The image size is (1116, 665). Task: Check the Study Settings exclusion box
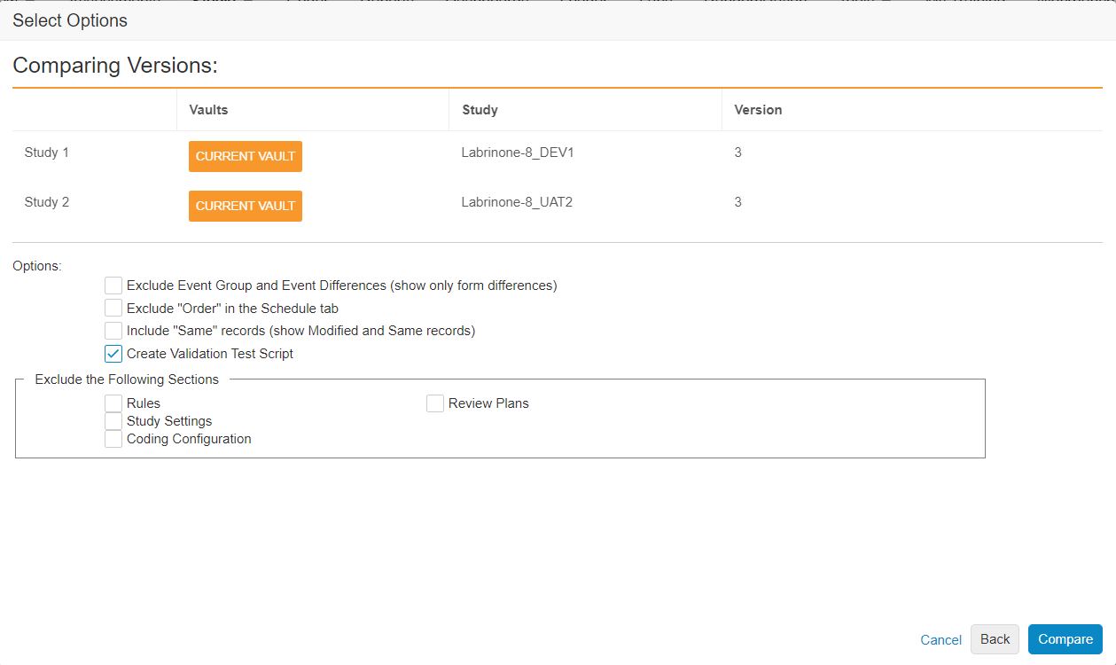(113, 421)
